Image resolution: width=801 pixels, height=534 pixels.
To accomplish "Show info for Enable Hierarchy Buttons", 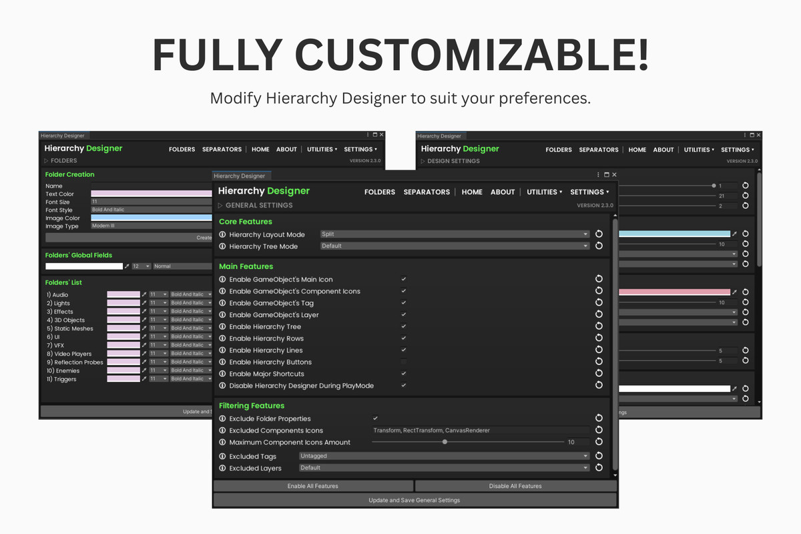I will click(222, 362).
